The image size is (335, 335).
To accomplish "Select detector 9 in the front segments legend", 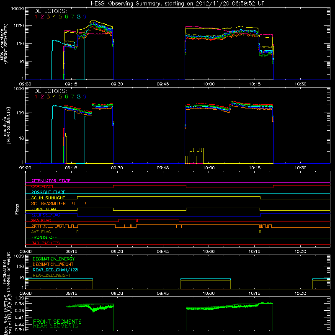I will click(85, 17).
